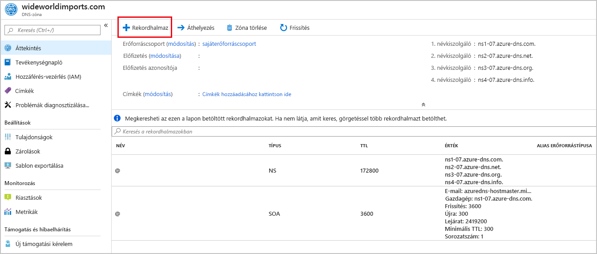The width and height of the screenshot is (597, 254).
Task: Open Riasztások under Monitorozás
Action: pyautogui.click(x=56, y=198)
